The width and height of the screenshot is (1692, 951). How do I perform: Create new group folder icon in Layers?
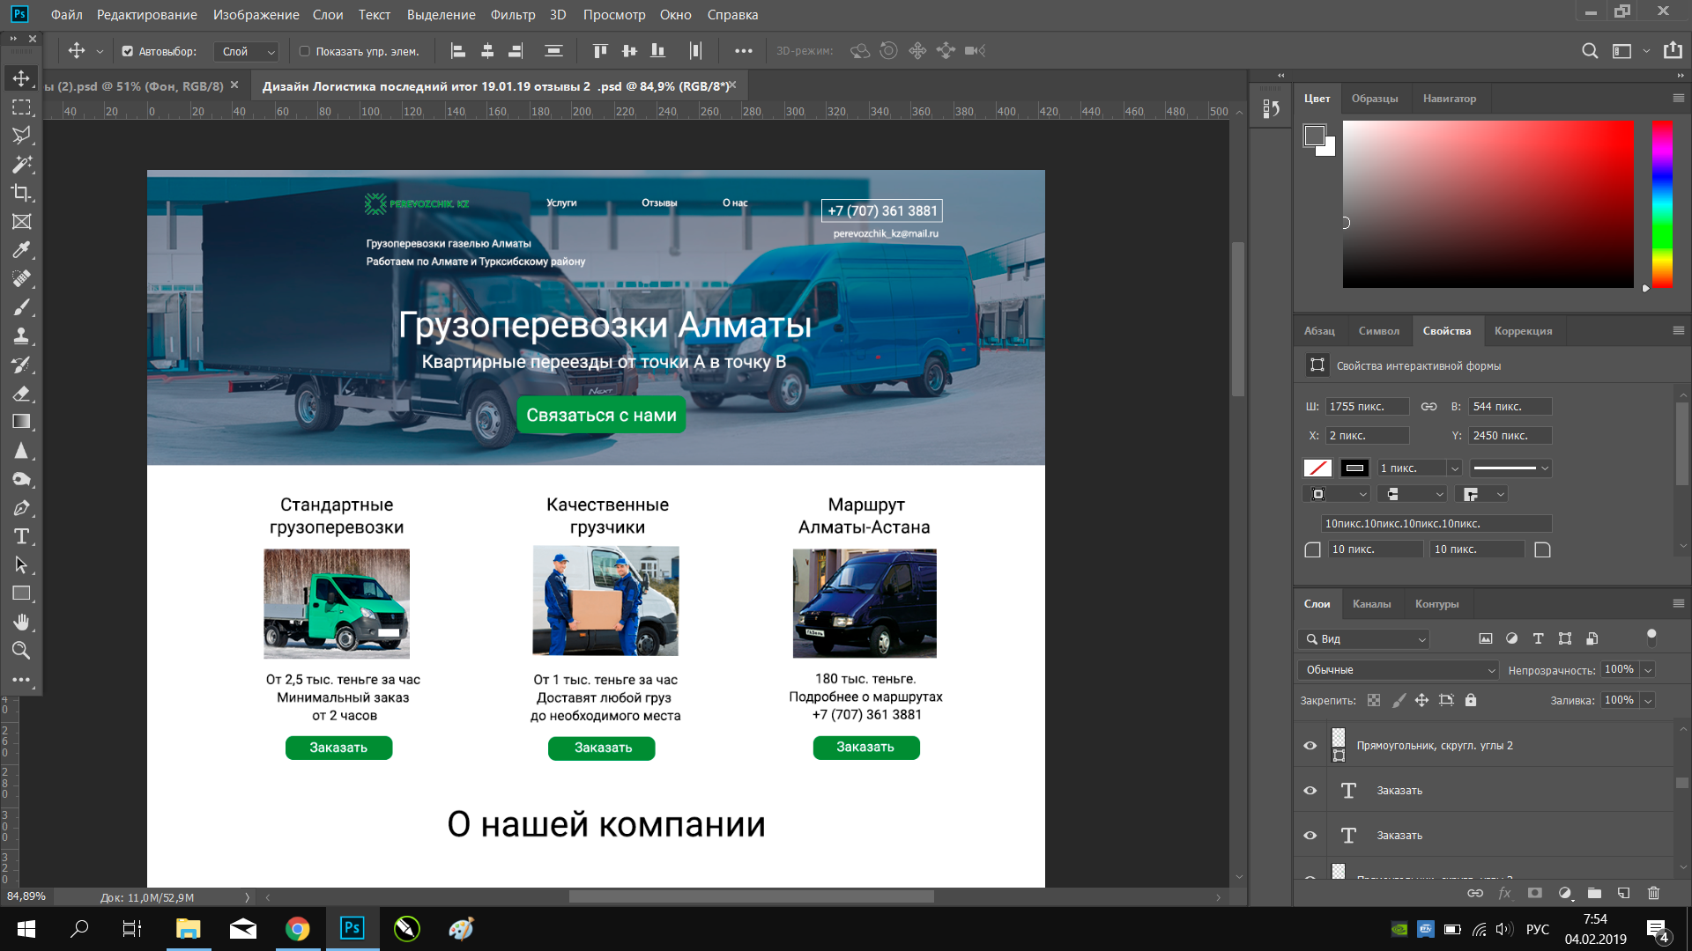click(x=1594, y=893)
